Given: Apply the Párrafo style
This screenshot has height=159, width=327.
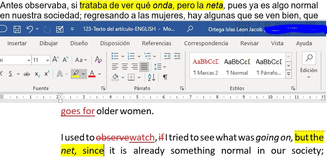Looking at the screenshot, I should point(269,65).
